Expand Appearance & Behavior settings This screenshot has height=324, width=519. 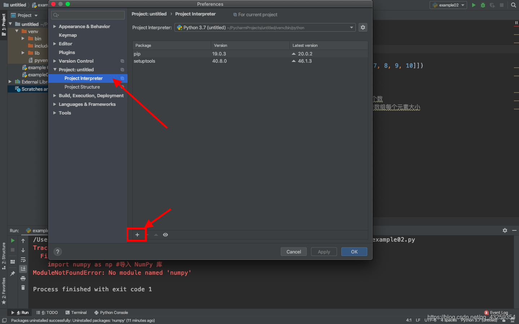point(55,27)
